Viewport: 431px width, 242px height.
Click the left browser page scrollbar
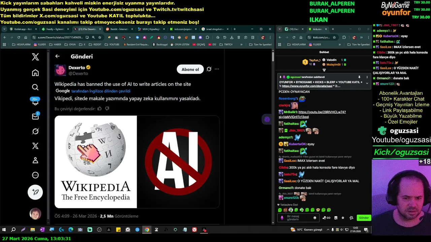[x=273, y=56]
